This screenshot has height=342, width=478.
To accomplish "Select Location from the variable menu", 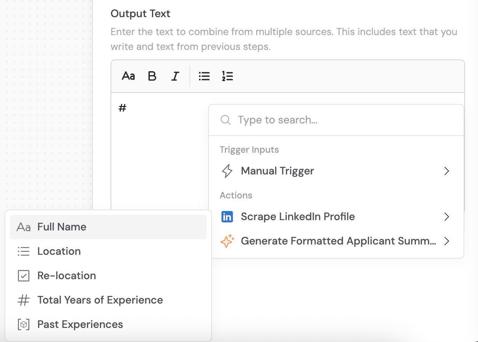I will coord(59,251).
